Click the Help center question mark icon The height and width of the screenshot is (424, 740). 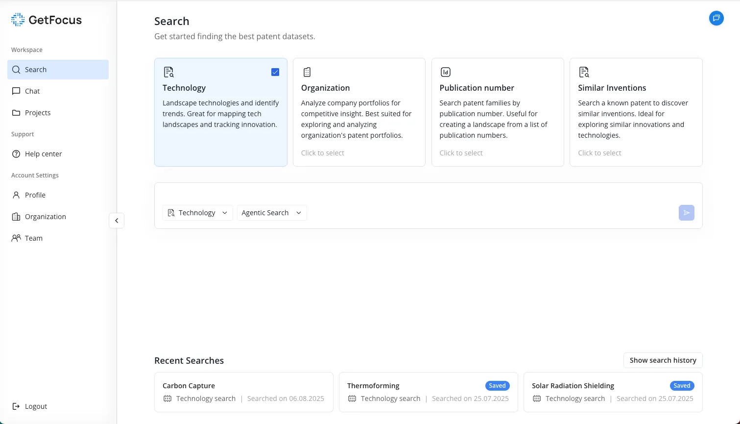16,154
